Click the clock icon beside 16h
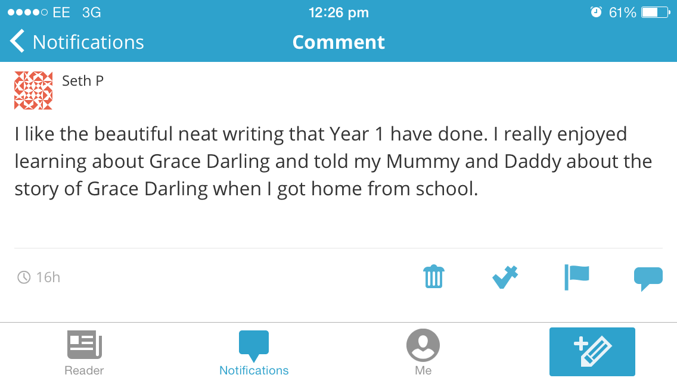This screenshot has height=381, width=677. click(x=24, y=277)
